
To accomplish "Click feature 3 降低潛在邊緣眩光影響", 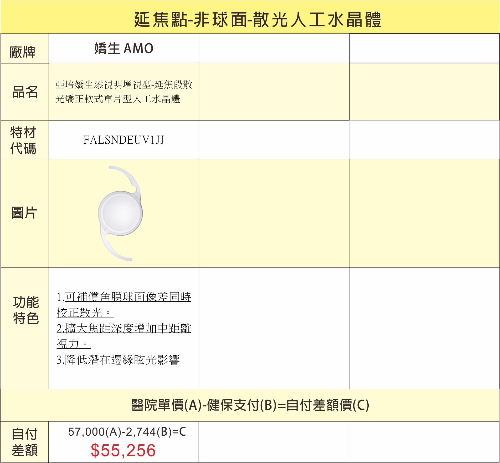I will tap(118, 360).
